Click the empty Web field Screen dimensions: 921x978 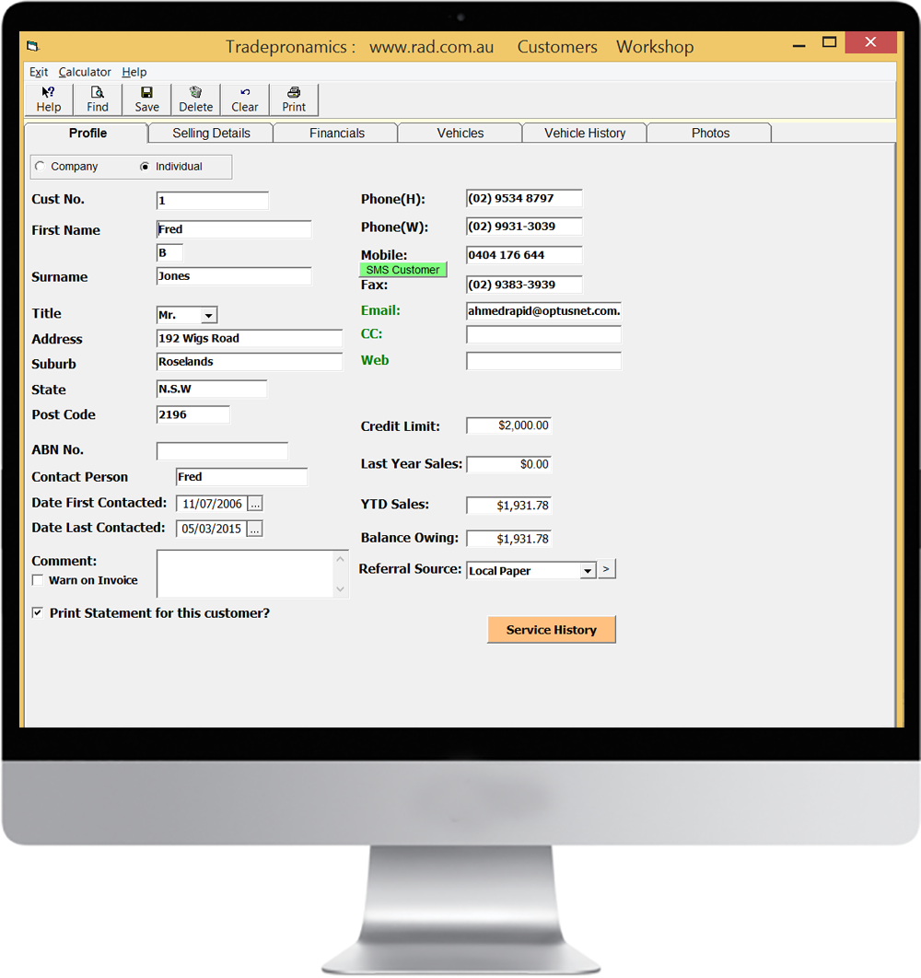[543, 360]
